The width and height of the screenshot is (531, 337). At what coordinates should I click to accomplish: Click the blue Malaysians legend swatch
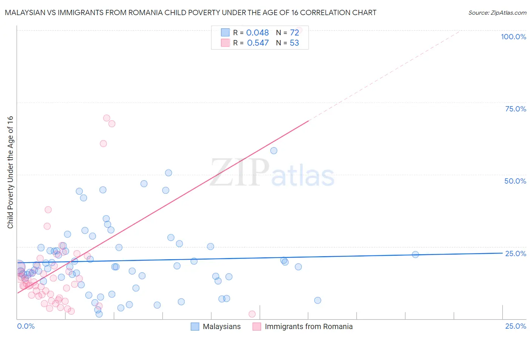point(195,326)
